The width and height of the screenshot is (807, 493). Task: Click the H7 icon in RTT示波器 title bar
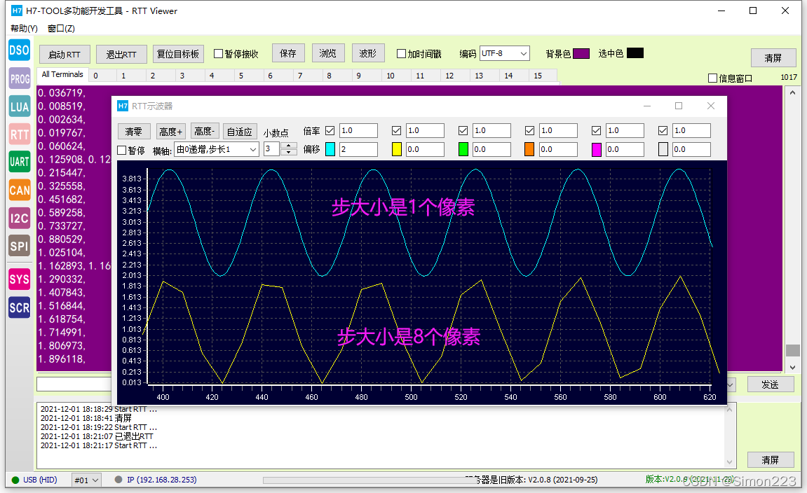coord(123,106)
